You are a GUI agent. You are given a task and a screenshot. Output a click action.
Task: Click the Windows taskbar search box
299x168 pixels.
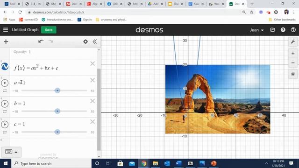tap(51, 163)
